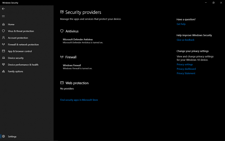Click the Virus & threat protection shield icon
225x141 pixels.
coord(3,31)
